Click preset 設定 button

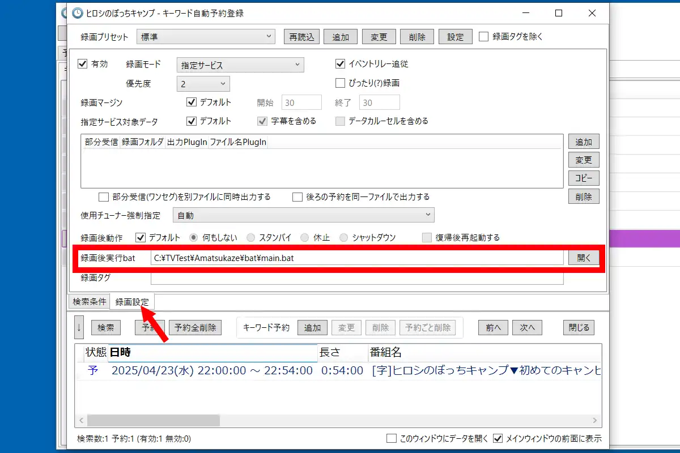(x=456, y=37)
